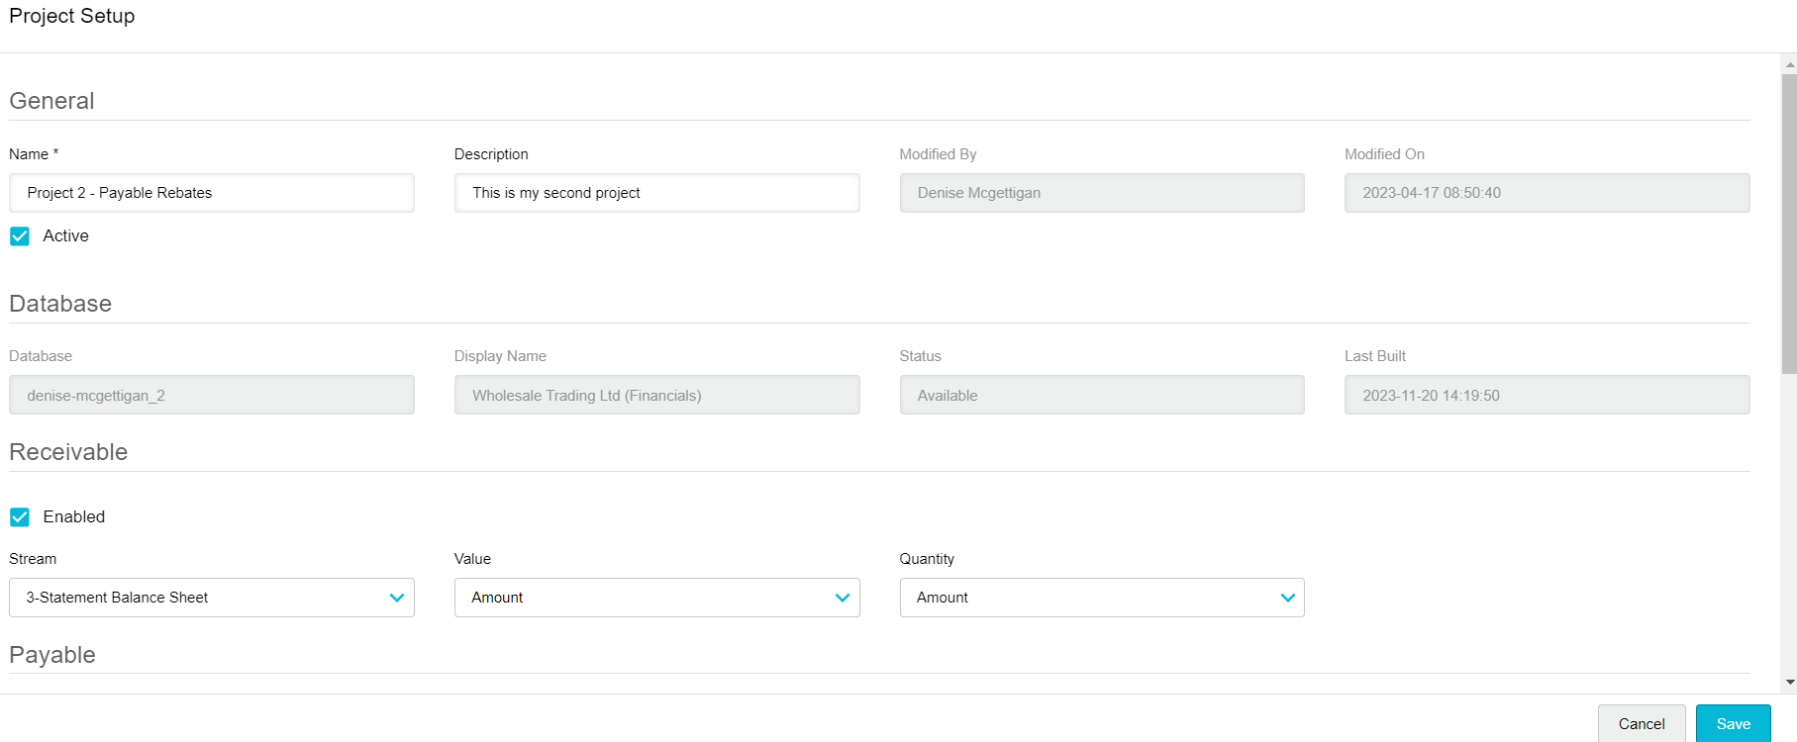
Task: Disable the Receivable Enabled checkbox
Action: [x=20, y=517]
